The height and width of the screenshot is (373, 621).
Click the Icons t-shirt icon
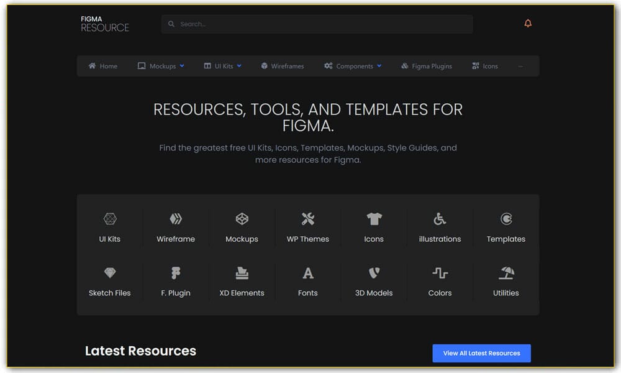pos(373,219)
